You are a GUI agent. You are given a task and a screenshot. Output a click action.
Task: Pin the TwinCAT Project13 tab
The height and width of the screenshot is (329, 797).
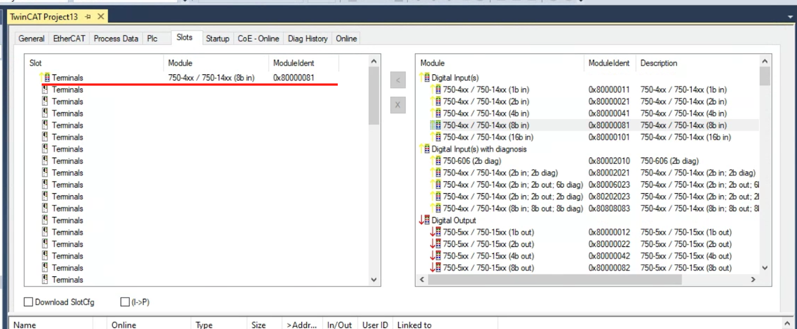(88, 17)
